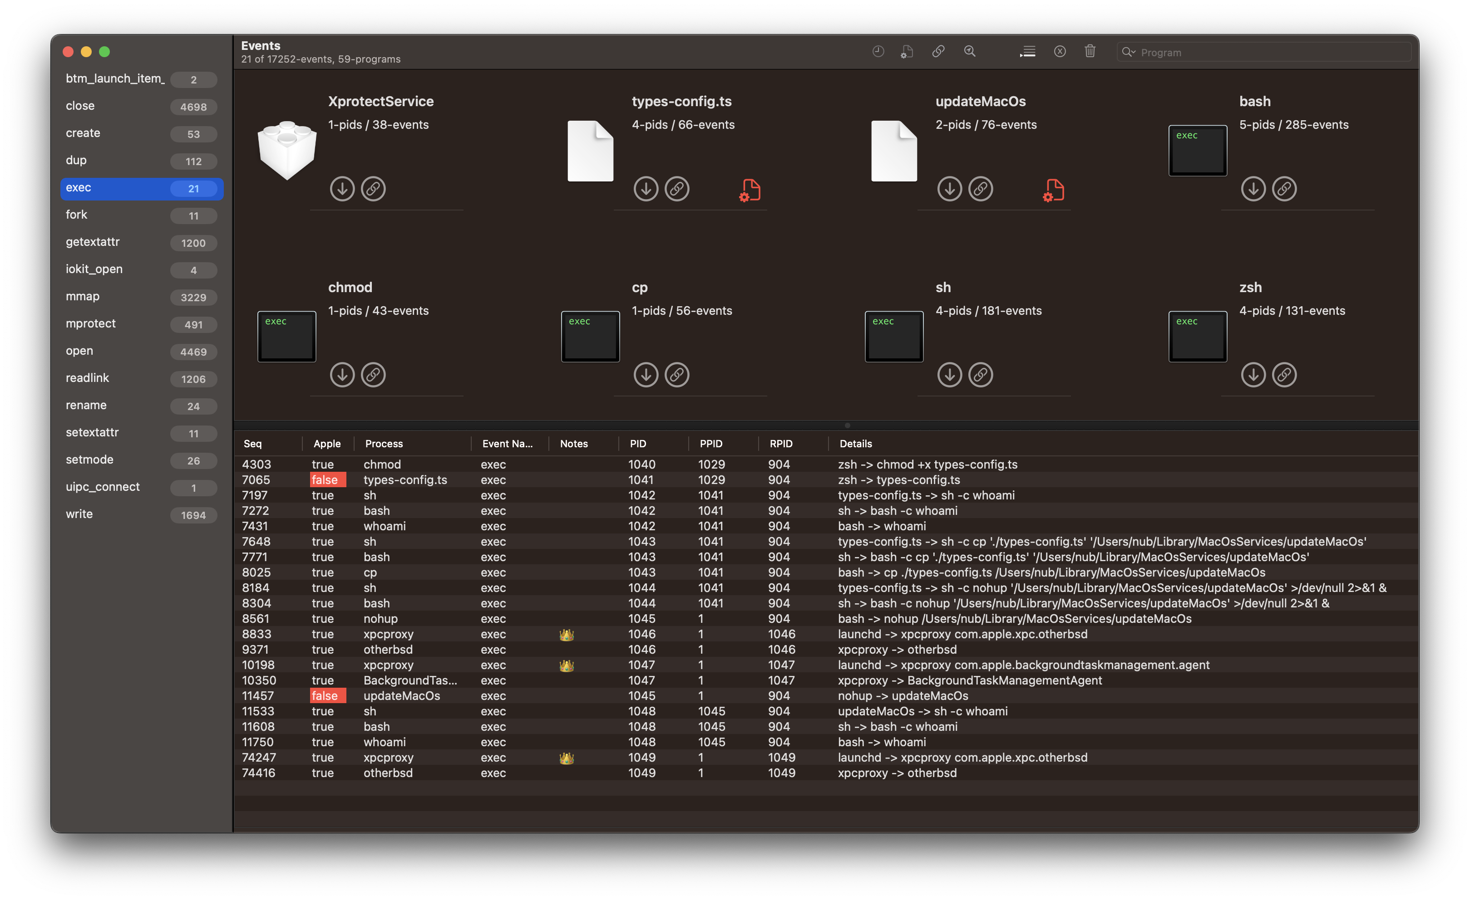Select row 'zsh -> chmod +x types-config.ts'
Viewport: 1470px width, 900px height.
(826, 465)
